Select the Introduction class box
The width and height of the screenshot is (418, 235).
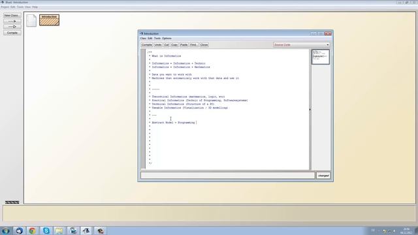(50, 20)
